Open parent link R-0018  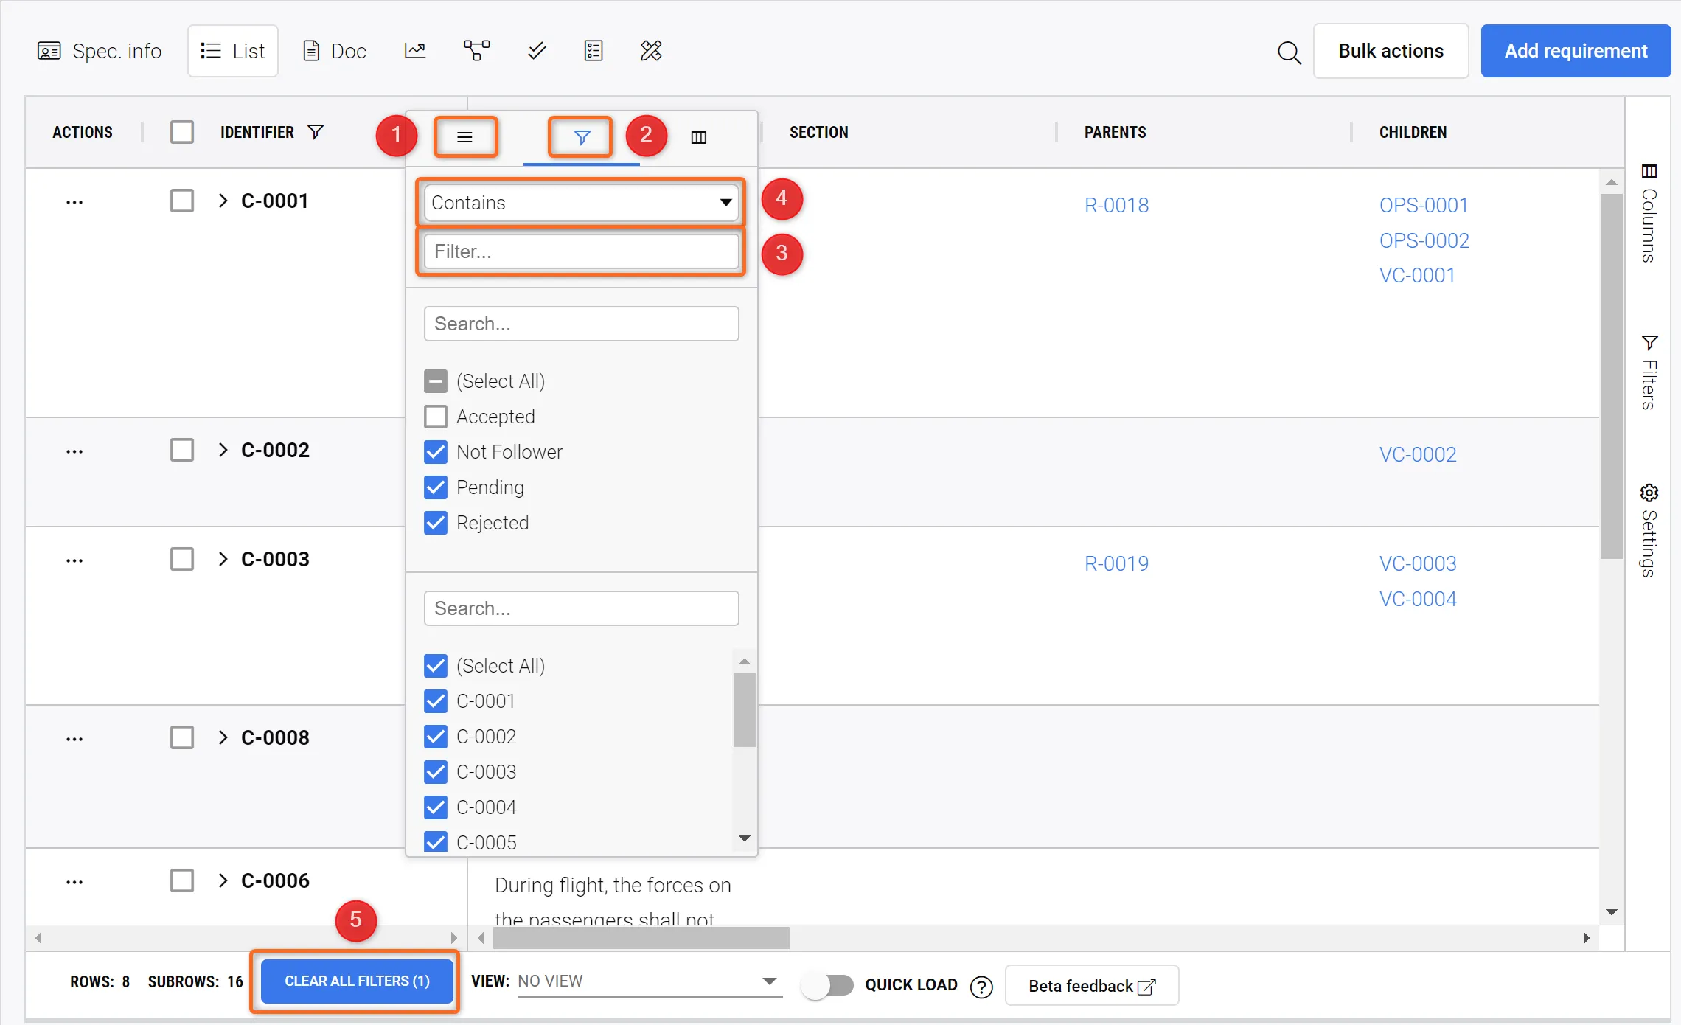point(1116,205)
